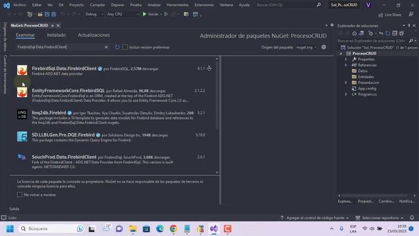Select the Datos folder in Solution Explorer
The image size is (419, 236).
click(x=363, y=71)
